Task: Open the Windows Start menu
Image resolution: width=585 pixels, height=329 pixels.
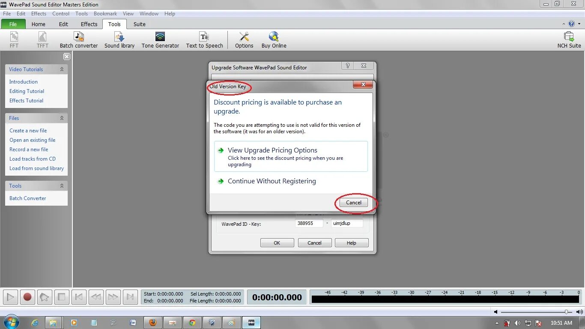Action: tap(11, 322)
